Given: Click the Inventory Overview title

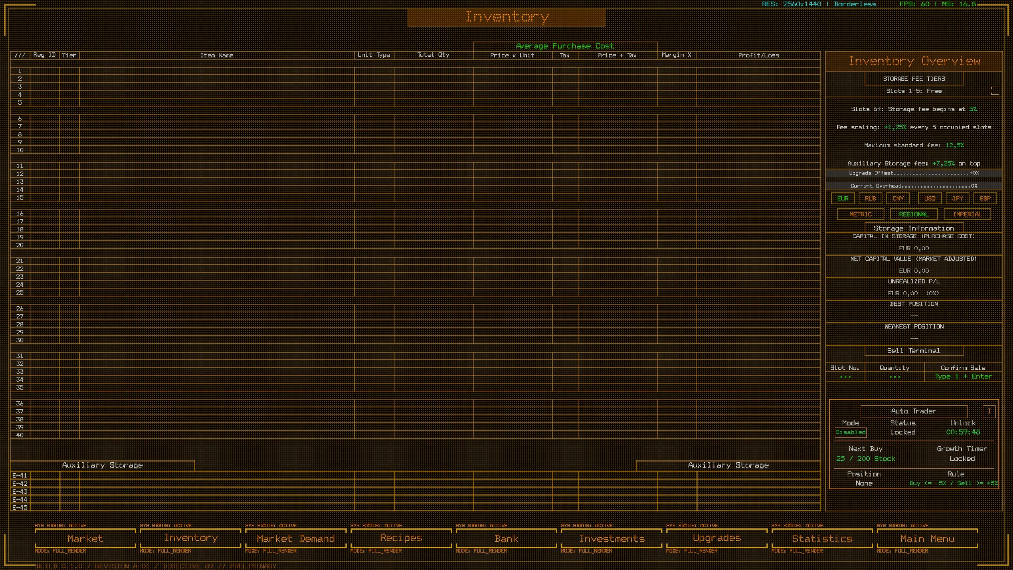Looking at the screenshot, I should tap(914, 61).
